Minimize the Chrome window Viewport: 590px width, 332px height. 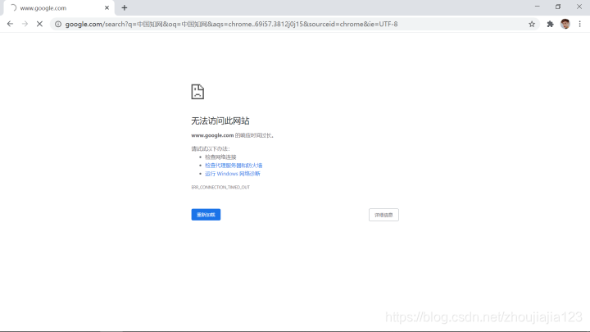pos(538,7)
